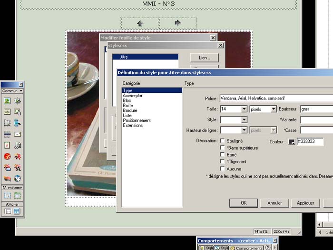Click the Insert Image icon in Commun panel
333x250 pixels.
[8, 100]
